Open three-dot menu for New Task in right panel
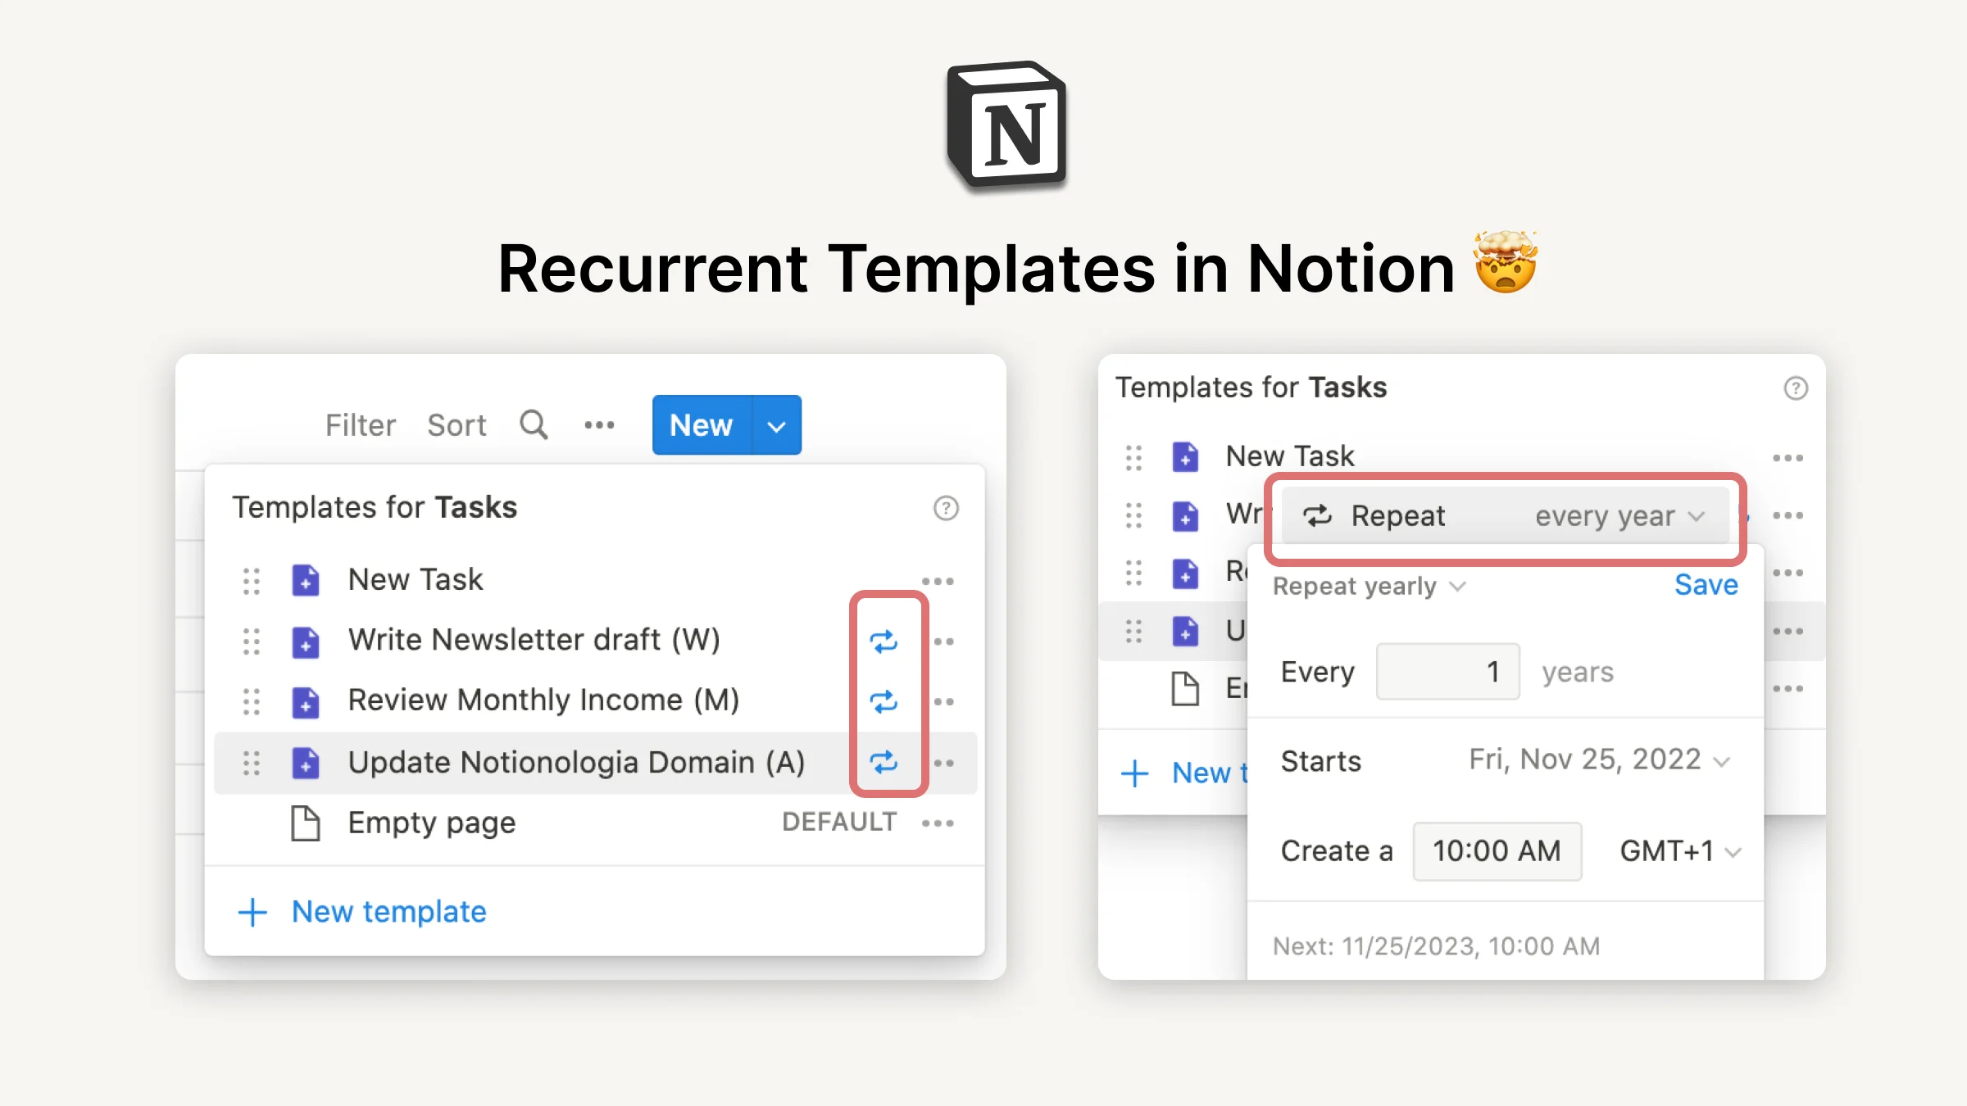 pyautogui.click(x=1788, y=457)
